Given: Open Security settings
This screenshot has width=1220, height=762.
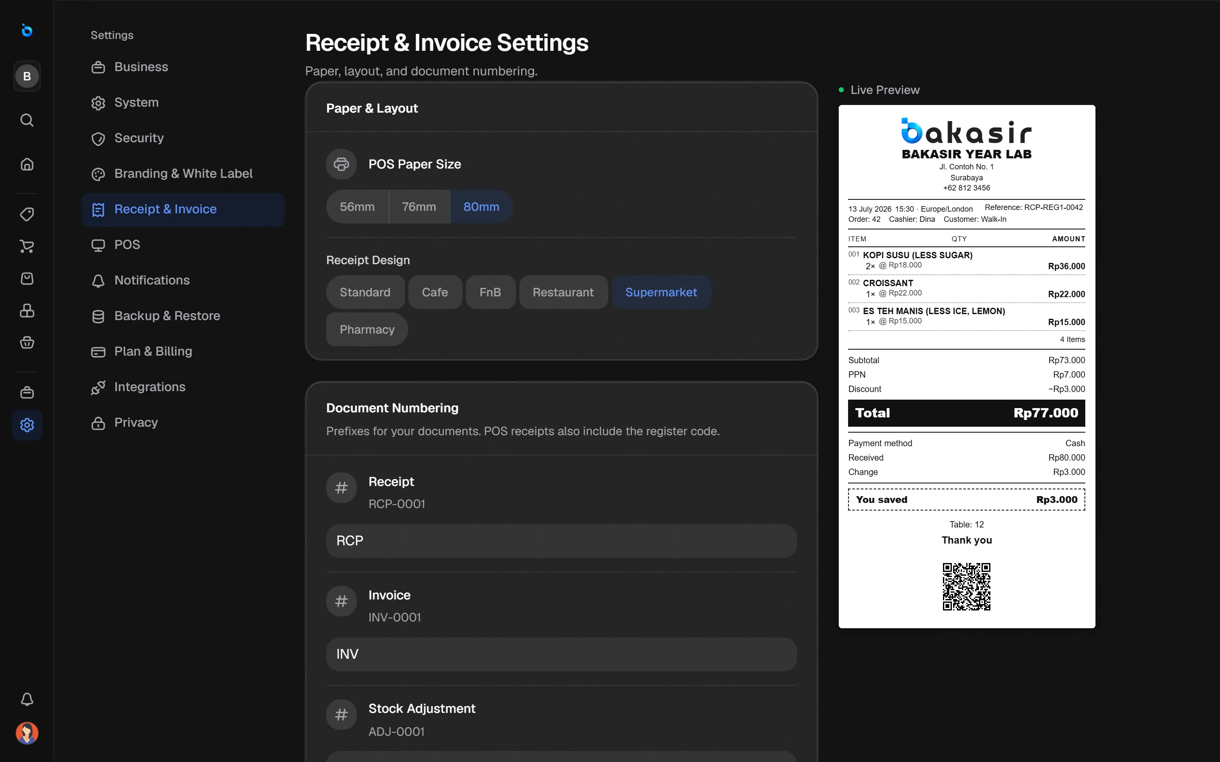Looking at the screenshot, I should pos(183,138).
